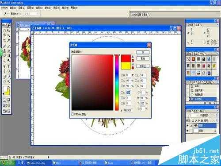Screen dimensions: 221x166
Task: Select the Zoom magnifier tool
Action: click(x=9, y=81)
